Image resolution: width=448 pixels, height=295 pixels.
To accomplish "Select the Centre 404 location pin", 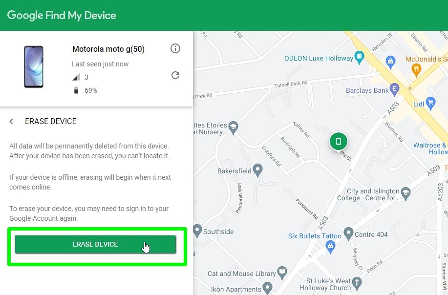I will [348, 233].
